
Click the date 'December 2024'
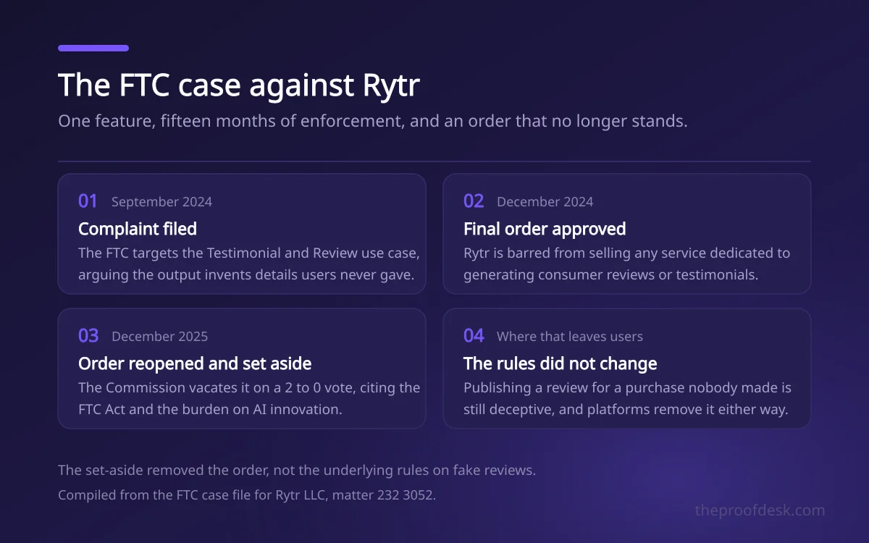545,202
